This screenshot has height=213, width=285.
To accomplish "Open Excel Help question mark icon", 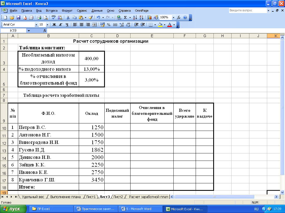I will pos(185,17).
